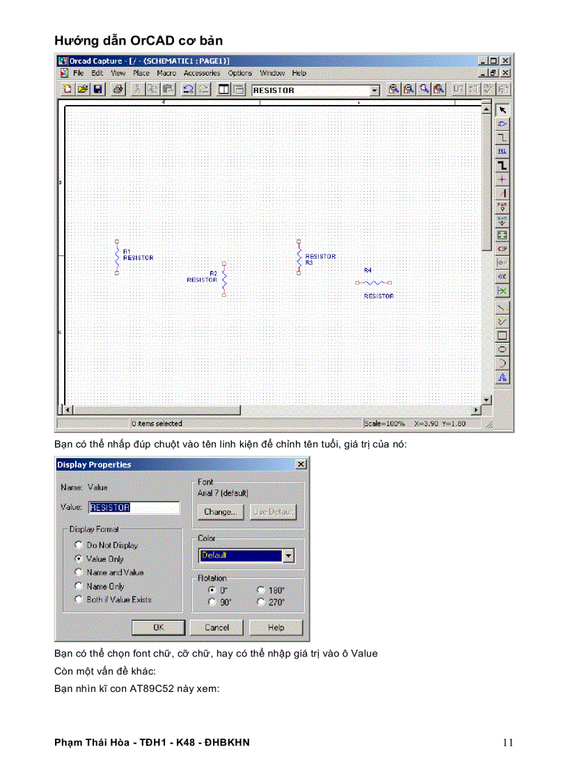Select the Place Wire tool
568x781 pixels.
[502, 138]
